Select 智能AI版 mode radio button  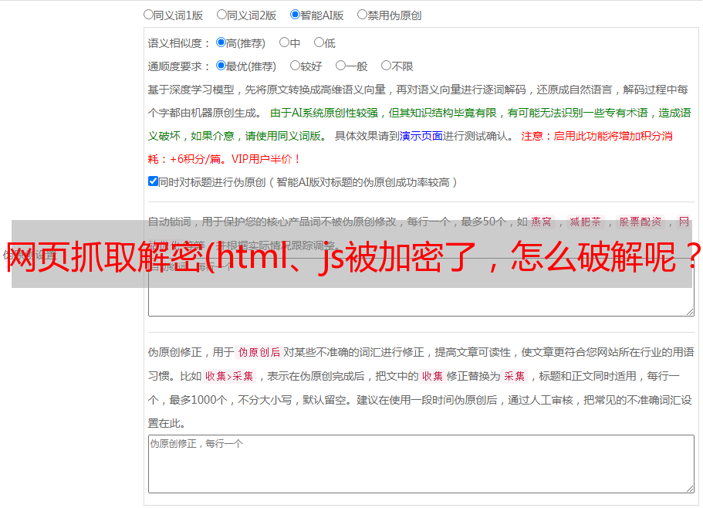[x=295, y=14]
